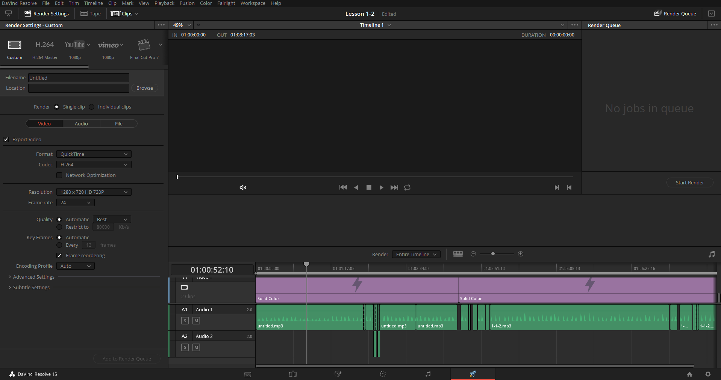Mute the Audio 2 track
This screenshot has width=721, height=380.
(196, 347)
